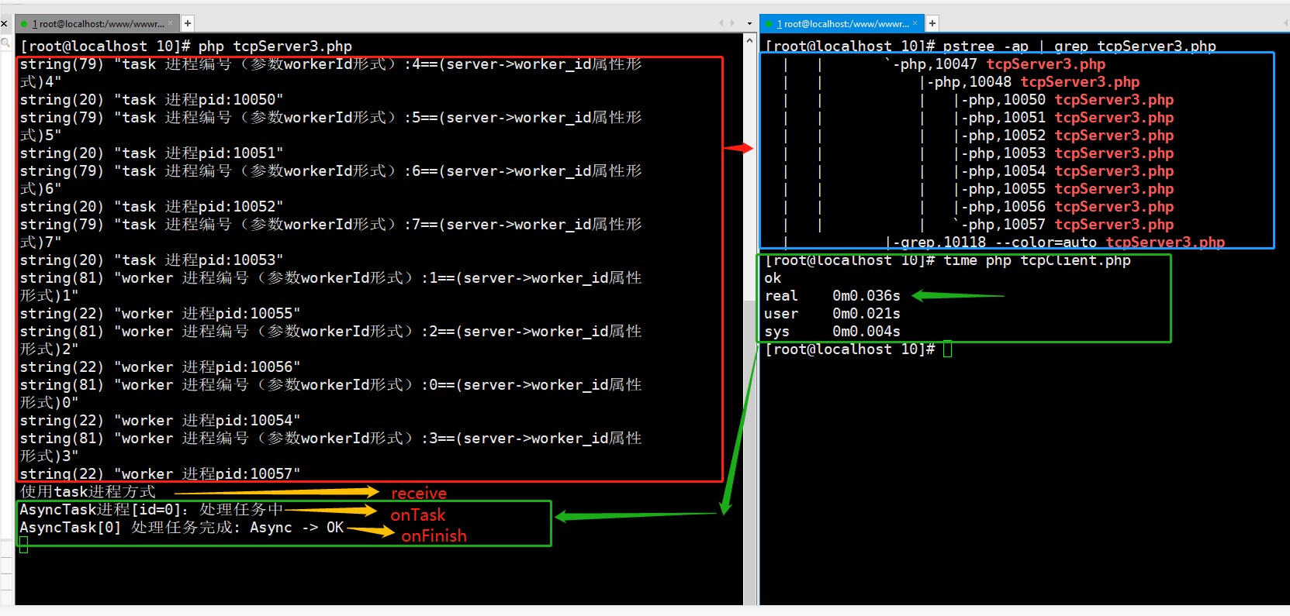Close the left pane with the X icon
1290x616 pixels.
4,23
